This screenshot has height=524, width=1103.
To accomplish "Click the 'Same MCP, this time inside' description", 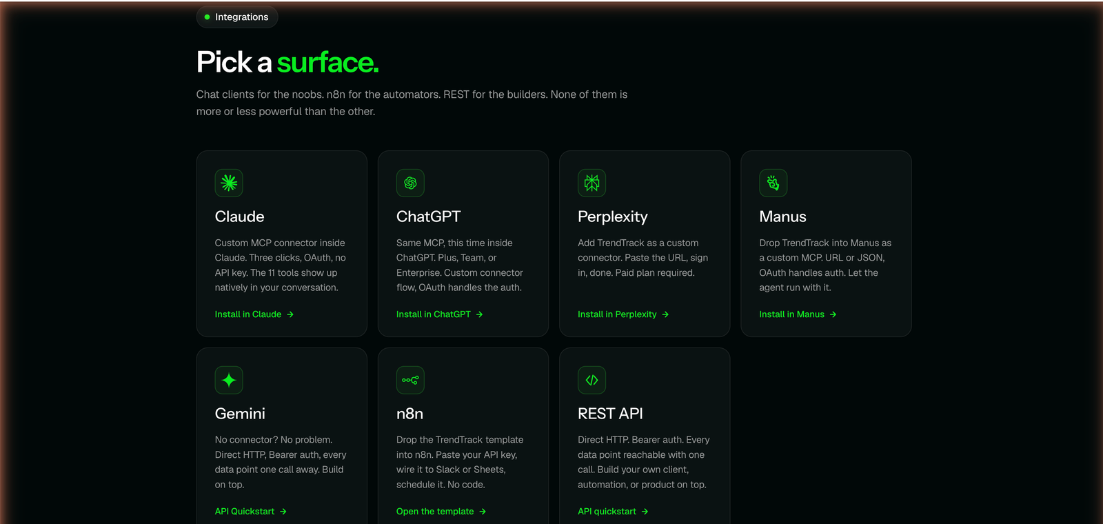I will pyautogui.click(x=460, y=265).
